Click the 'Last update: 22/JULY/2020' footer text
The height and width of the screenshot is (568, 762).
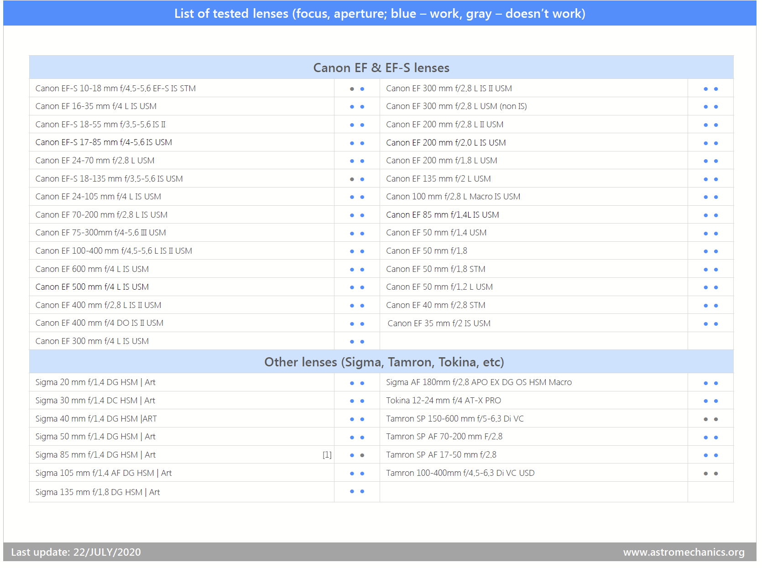tap(76, 552)
